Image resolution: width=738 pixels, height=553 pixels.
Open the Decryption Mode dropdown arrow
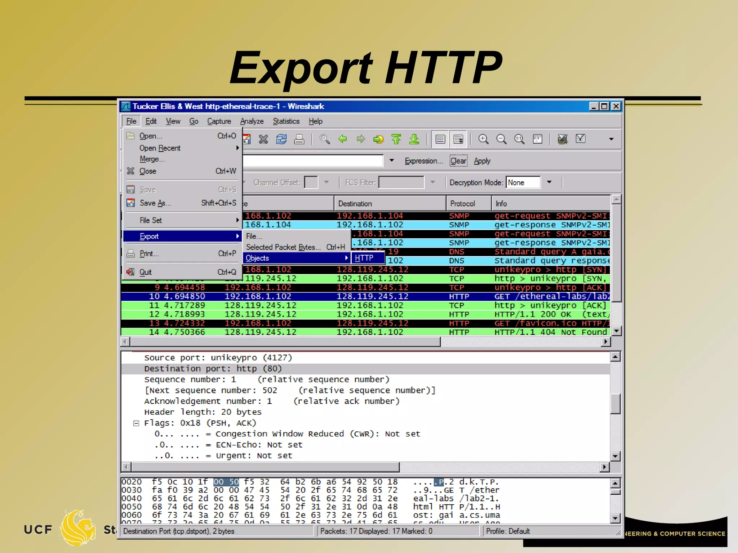549,182
